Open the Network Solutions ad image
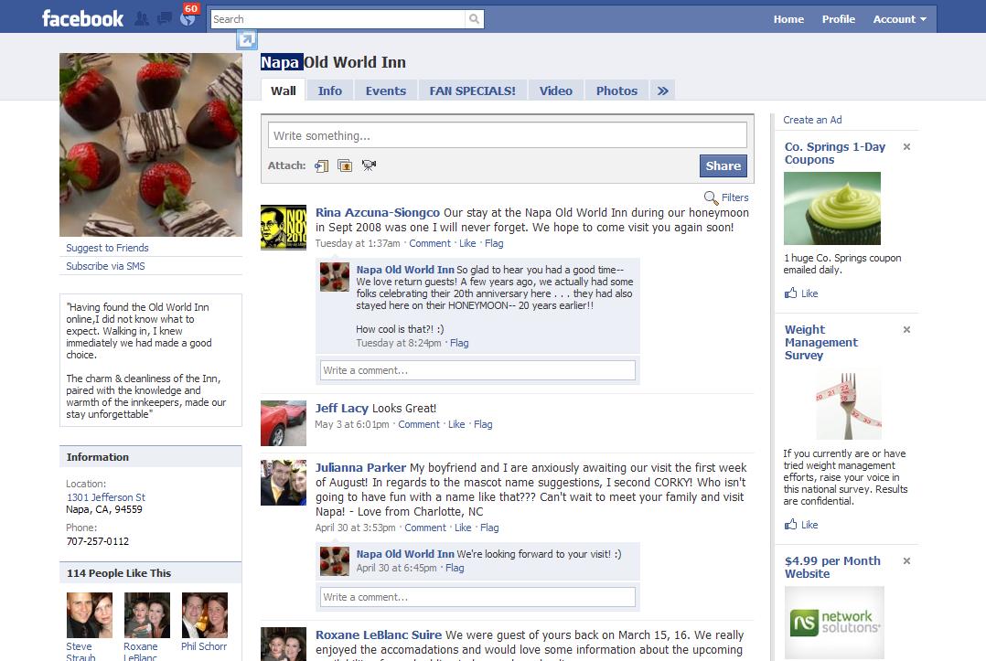 tap(834, 623)
